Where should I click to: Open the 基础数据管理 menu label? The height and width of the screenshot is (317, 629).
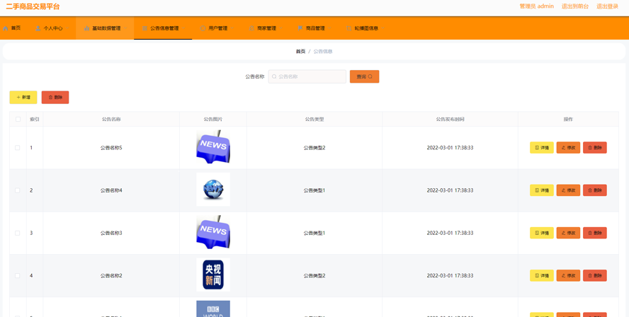[106, 28]
